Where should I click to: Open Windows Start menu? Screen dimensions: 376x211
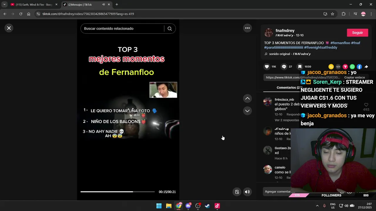click(x=159, y=206)
